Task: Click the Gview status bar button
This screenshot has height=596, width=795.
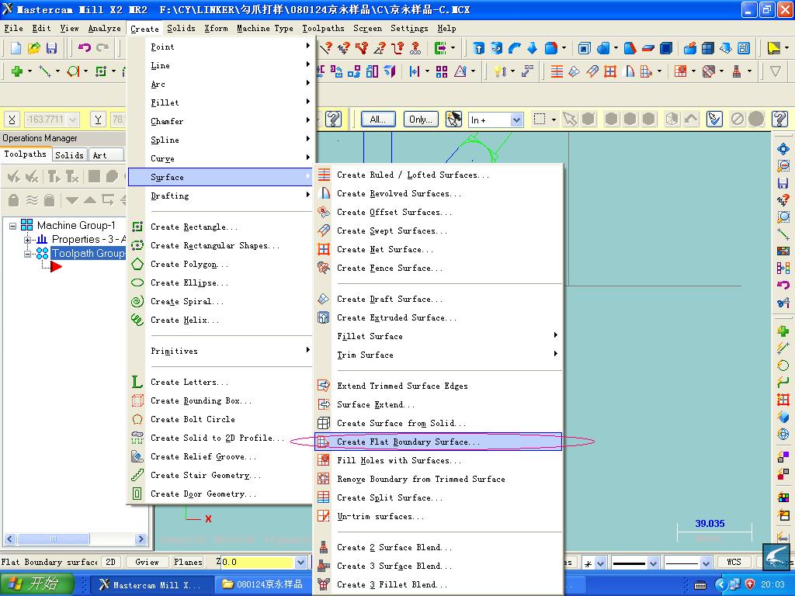Action: pos(147,562)
